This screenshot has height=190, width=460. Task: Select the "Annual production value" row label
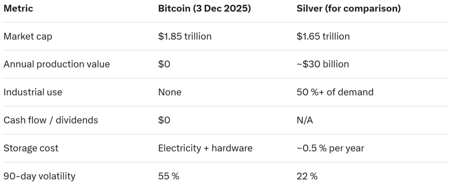(x=57, y=64)
